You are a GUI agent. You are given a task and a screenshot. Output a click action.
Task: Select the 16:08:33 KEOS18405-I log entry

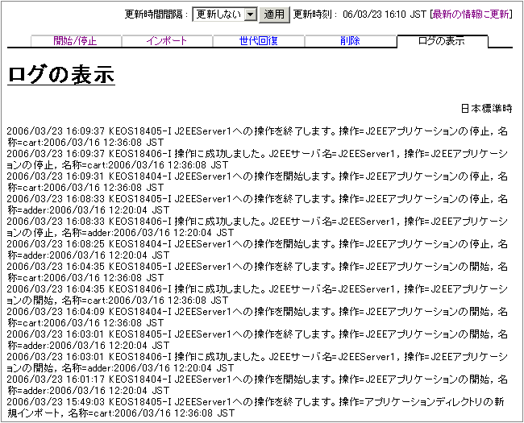pyautogui.click(x=257, y=205)
